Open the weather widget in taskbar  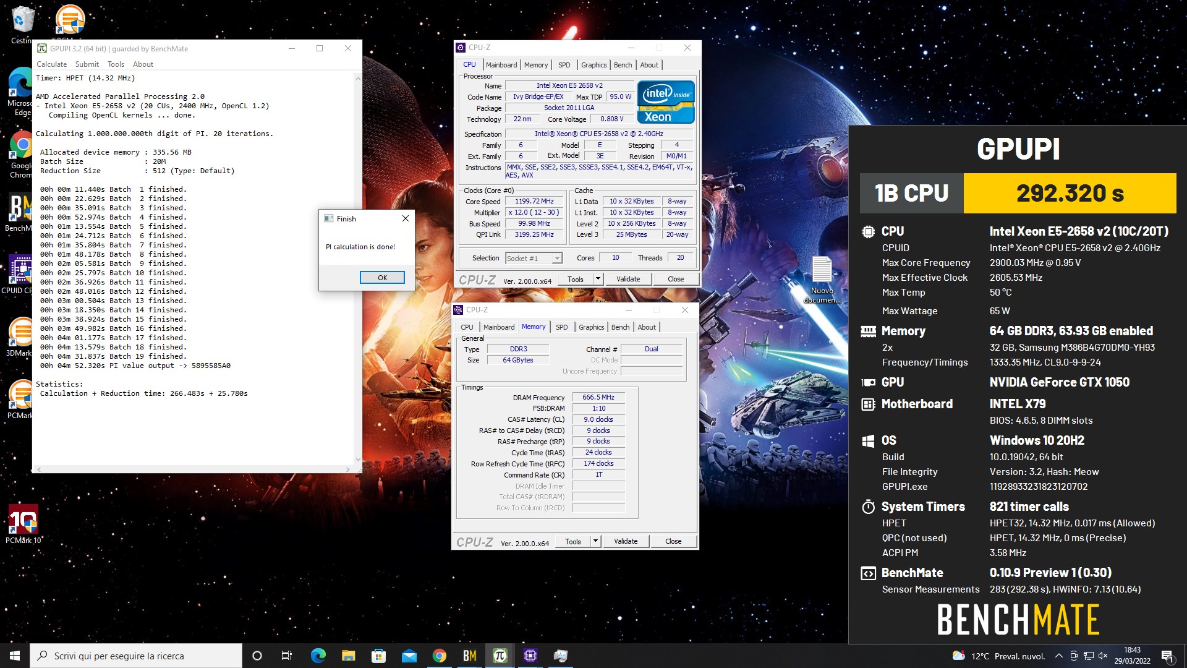pyautogui.click(x=998, y=656)
